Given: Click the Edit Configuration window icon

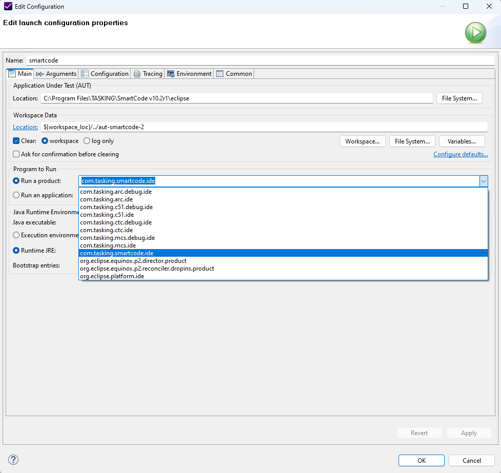Looking at the screenshot, I should [8, 6].
